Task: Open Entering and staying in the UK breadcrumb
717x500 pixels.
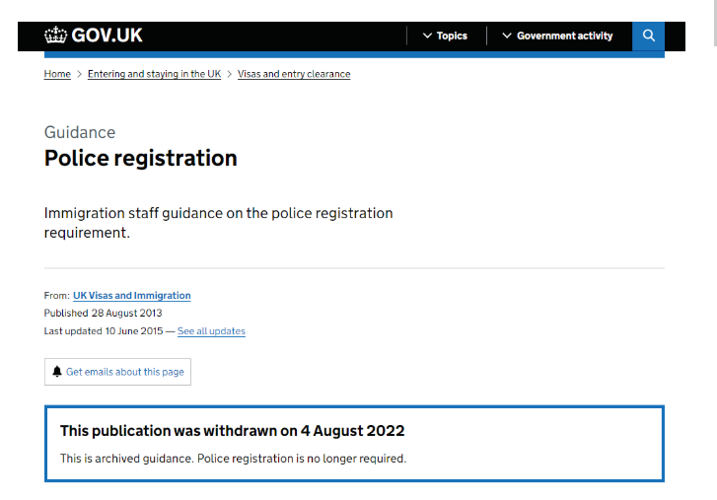Action: click(x=154, y=74)
